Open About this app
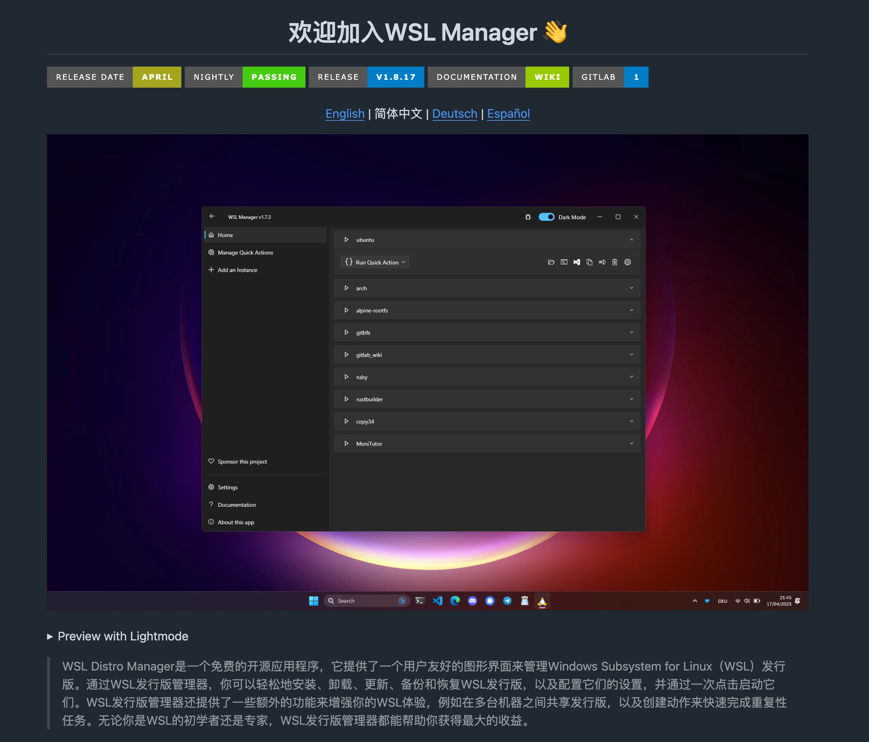 [x=265, y=522]
